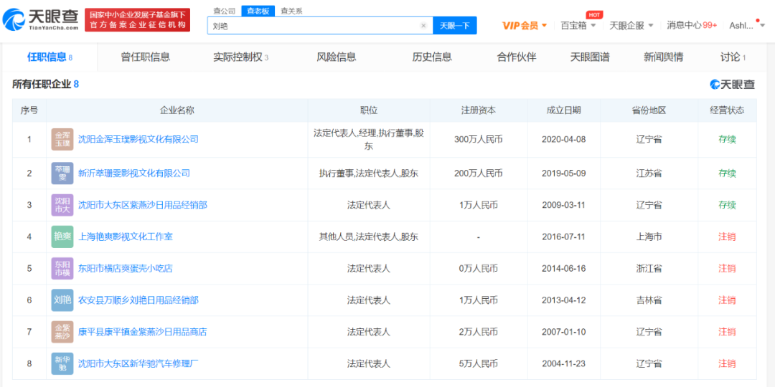Click the 企业名称 column header
This screenshot has width=775, height=387.
(x=177, y=110)
